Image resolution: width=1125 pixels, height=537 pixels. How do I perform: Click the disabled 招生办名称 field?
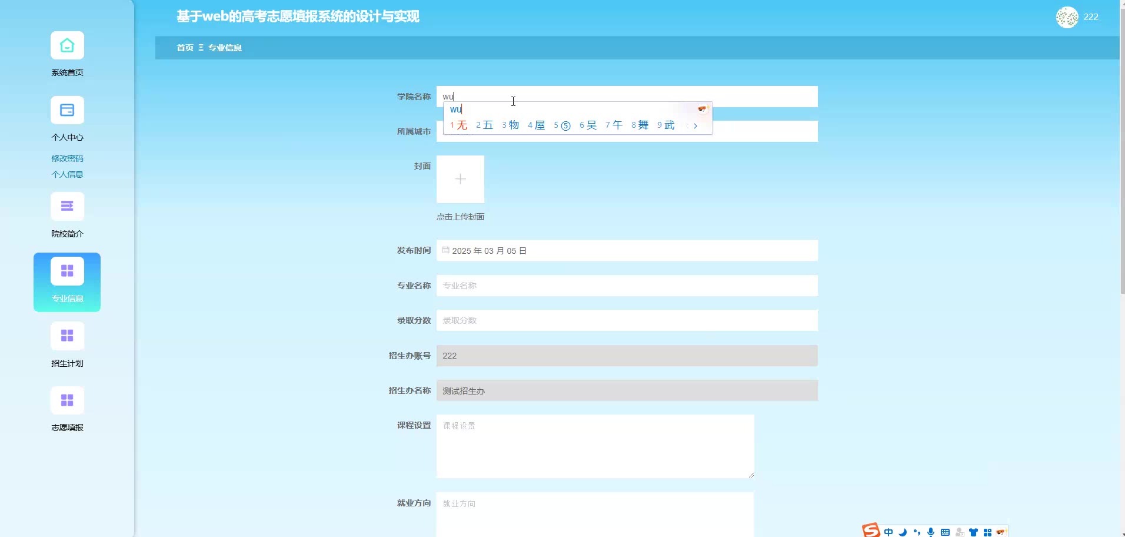[627, 390]
